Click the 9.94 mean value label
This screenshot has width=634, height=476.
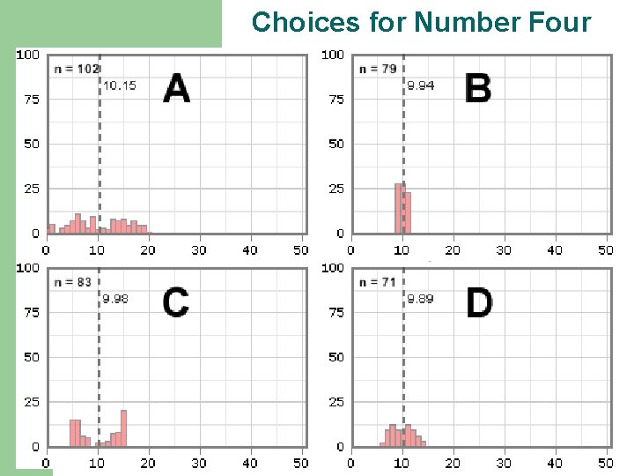point(420,86)
